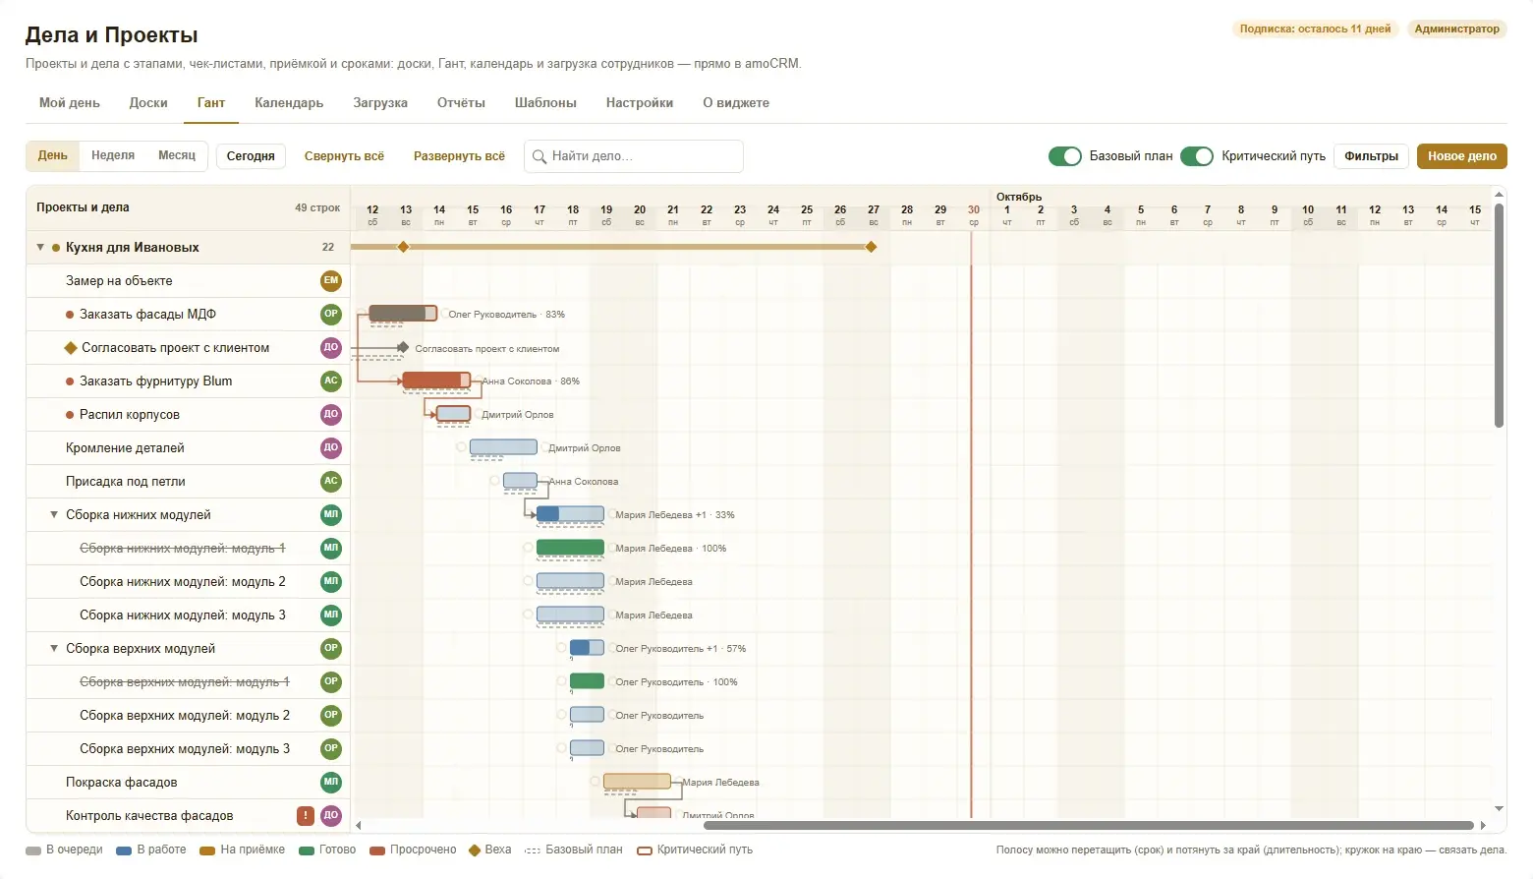Collapse the Сборка верхних модулей group
The width and height of the screenshot is (1533, 879).
(x=54, y=649)
